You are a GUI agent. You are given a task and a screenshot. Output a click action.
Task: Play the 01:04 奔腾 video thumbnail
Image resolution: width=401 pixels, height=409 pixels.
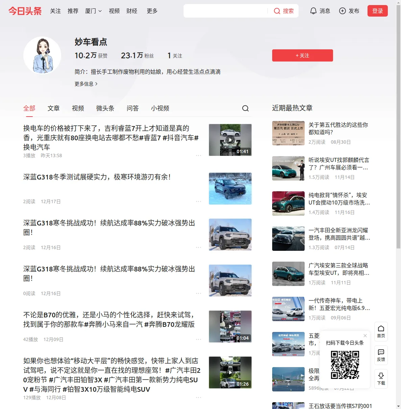[230, 327]
